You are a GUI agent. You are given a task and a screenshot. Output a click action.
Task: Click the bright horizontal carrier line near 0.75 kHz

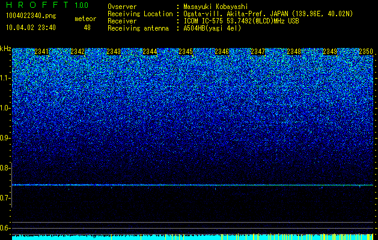[193, 185]
